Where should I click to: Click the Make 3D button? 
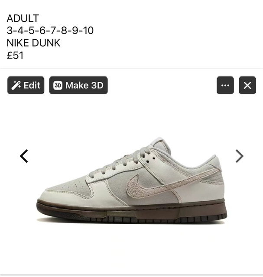[x=78, y=85]
